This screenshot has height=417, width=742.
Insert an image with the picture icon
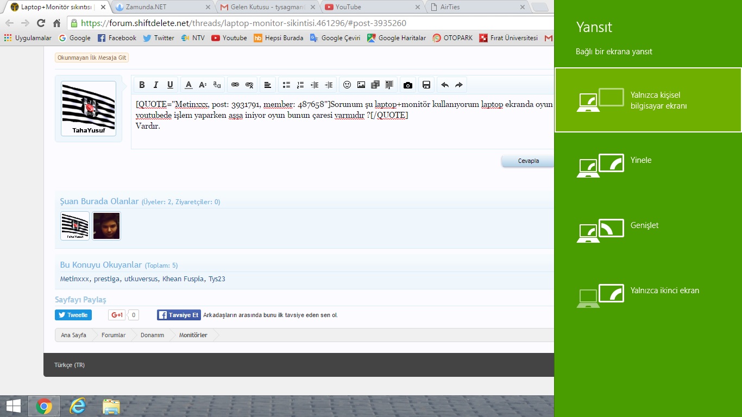tap(361, 85)
